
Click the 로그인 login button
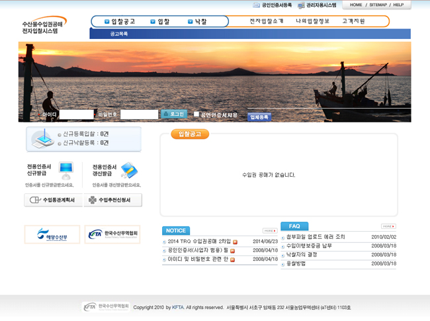pyautogui.click(x=174, y=115)
